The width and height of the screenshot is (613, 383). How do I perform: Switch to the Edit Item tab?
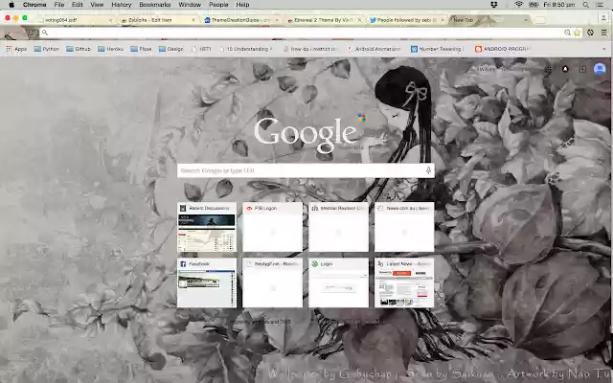pyautogui.click(x=158, y=20)
